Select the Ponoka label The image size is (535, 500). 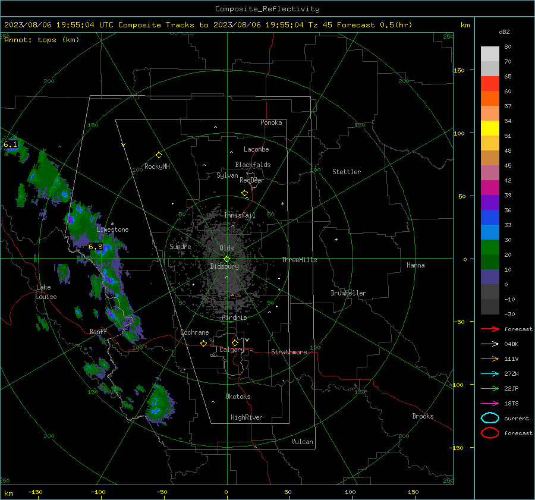pos(271,122)
